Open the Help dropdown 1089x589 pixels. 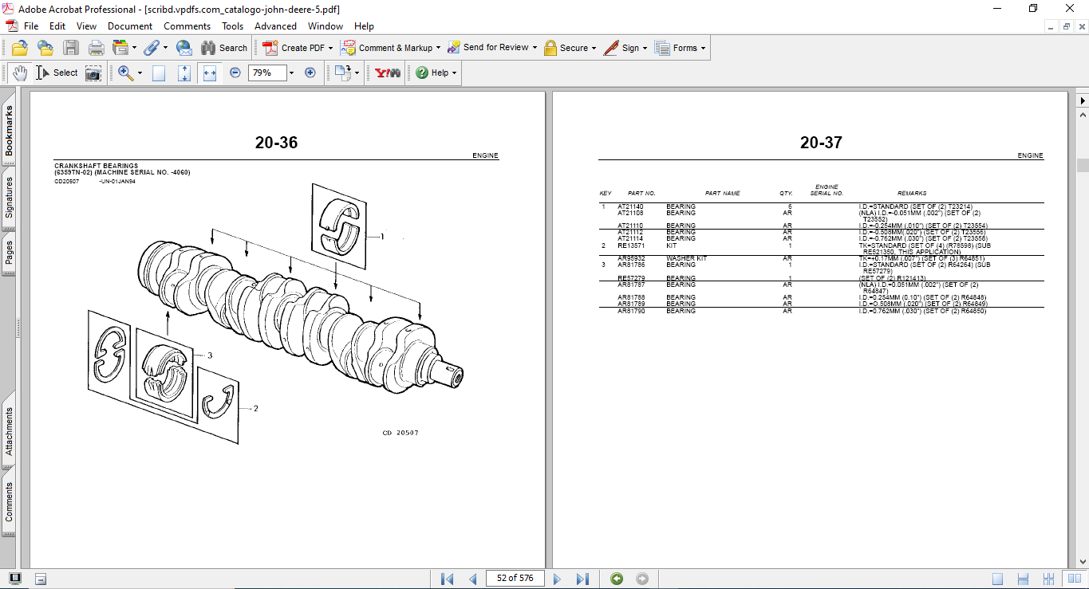(x=434, y=73)
